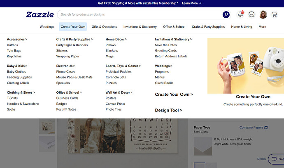Screen dimensions: 284x168
Task: Click the Compare Papers popup icon
Action: 266,128
